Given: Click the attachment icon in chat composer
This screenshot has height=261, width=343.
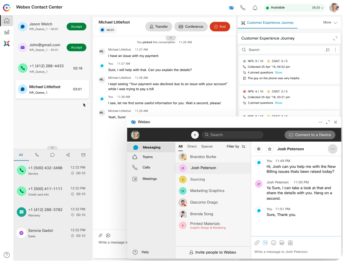Looking at the screenshot, I should point(100,235).
